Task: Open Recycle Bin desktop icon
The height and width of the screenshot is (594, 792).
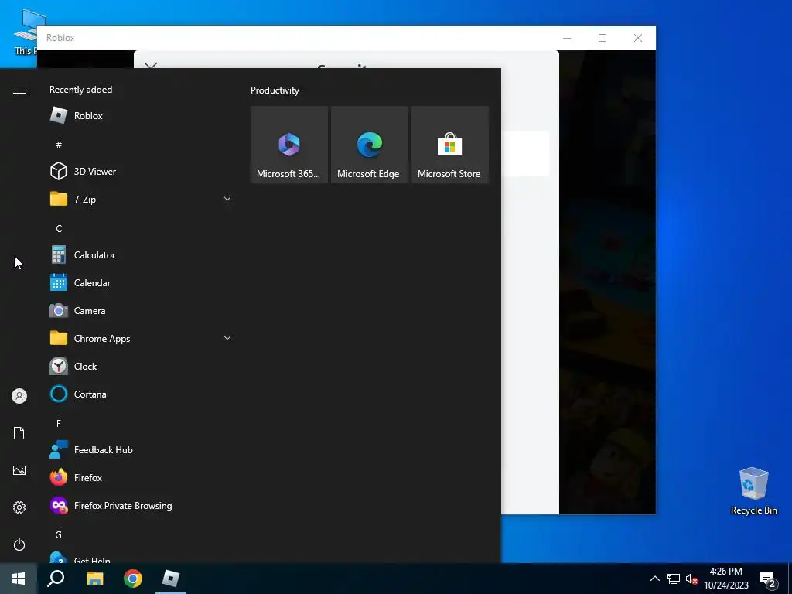Action: click(x=753, y=490)
